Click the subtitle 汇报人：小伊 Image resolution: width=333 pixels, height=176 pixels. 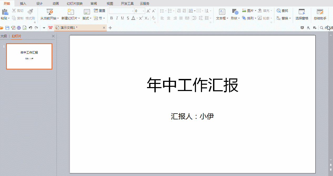pyautogui.click(x=192, y=116)
